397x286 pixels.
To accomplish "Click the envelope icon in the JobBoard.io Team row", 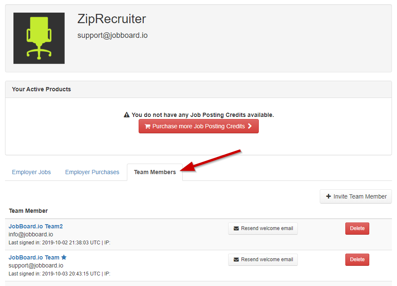I will (236, 260).
